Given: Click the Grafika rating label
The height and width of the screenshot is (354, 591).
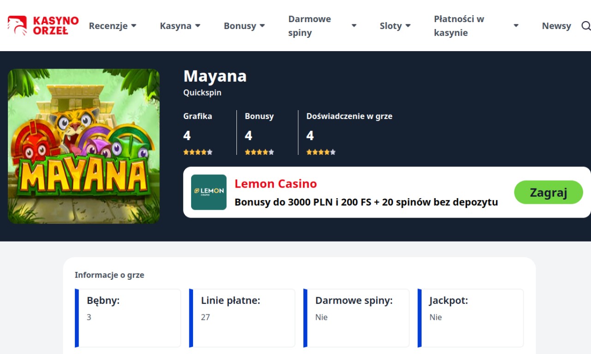Looking at the screenshot, I should (198, 116).
